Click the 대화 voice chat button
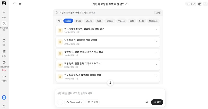Viewport: 208px width, 109px height. [x=157, y=102]
